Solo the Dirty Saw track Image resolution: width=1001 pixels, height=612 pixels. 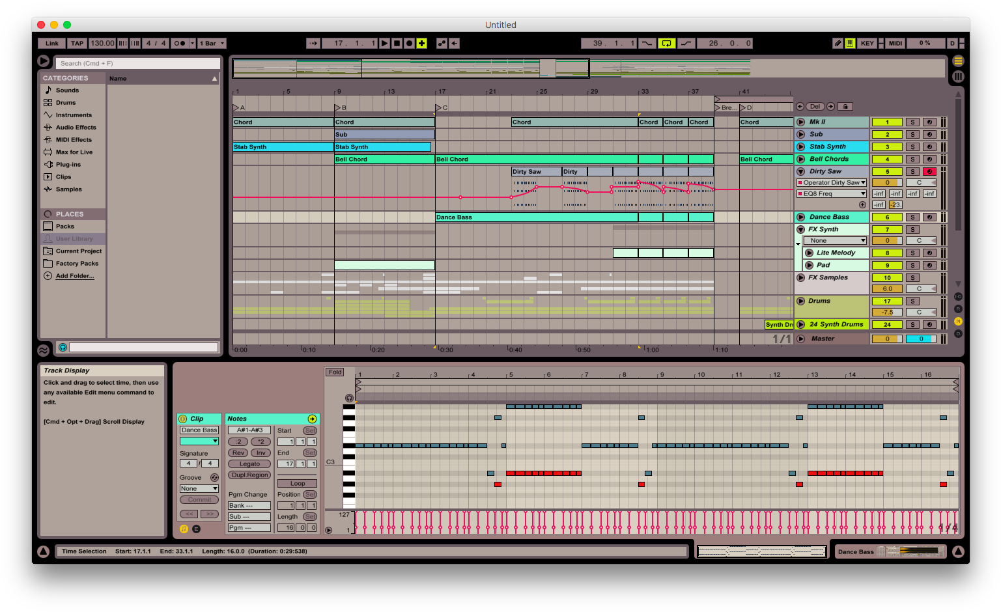click(912, 171)
